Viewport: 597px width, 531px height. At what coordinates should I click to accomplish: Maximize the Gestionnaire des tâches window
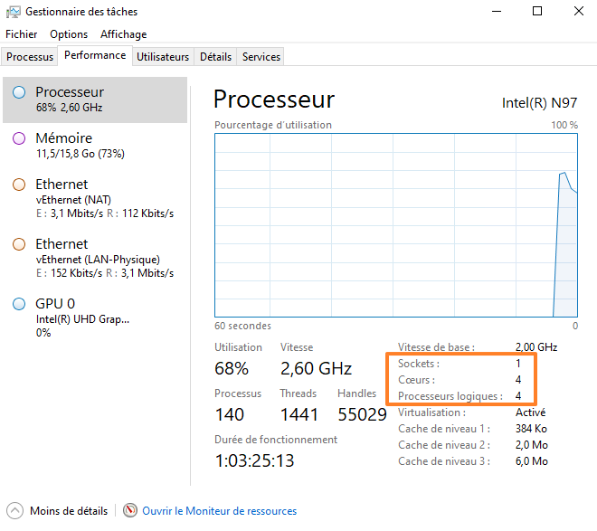tap(537, 12)
